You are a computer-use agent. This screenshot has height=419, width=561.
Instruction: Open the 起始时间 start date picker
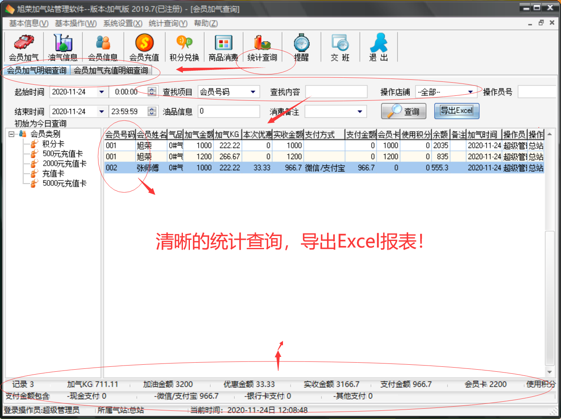(101, 92)
